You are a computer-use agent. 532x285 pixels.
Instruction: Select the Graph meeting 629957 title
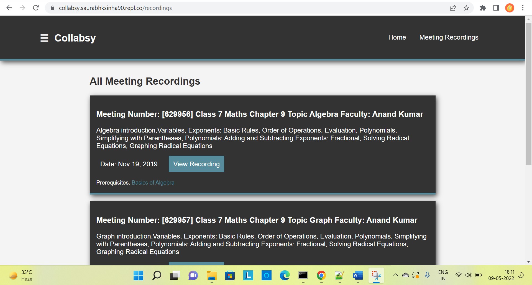[257, 220]
